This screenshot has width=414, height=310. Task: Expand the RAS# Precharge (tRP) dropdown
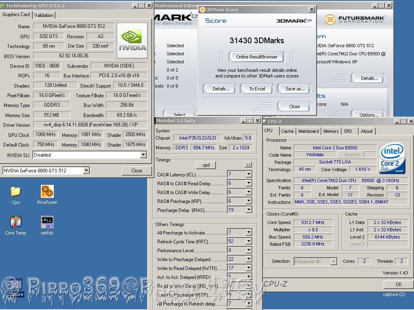coord(249,201)
